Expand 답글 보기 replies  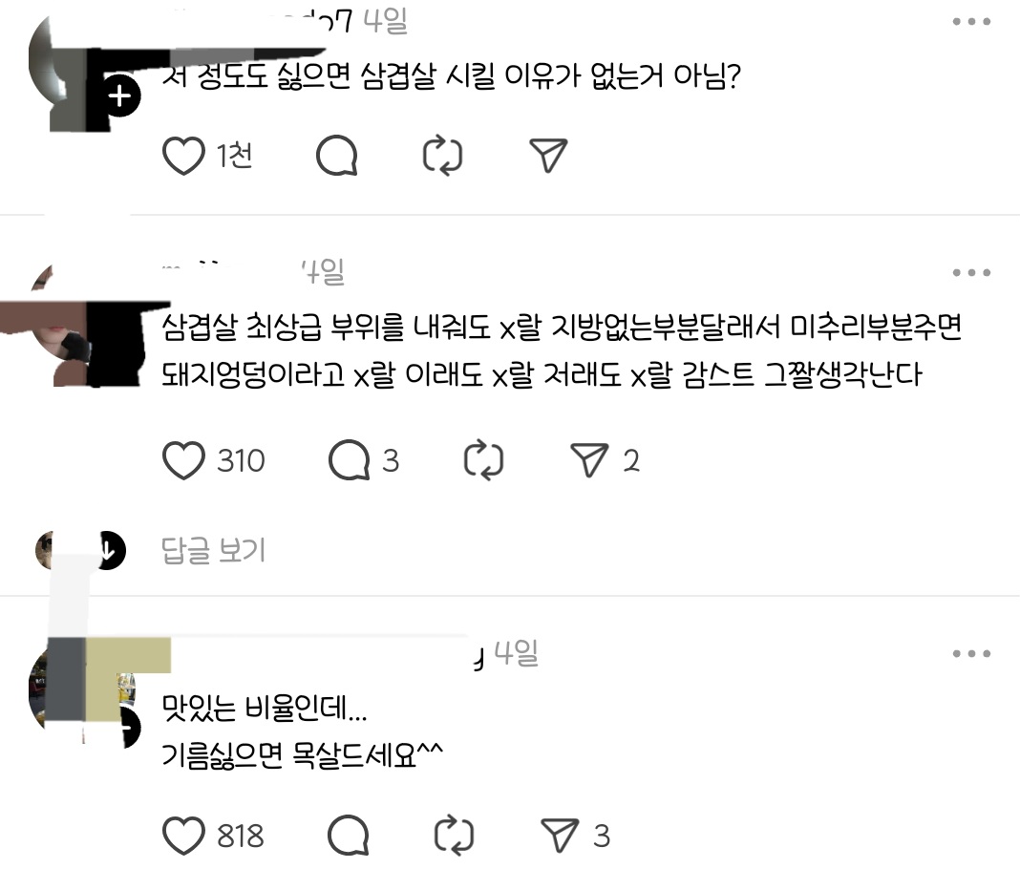tap(213, 550)
